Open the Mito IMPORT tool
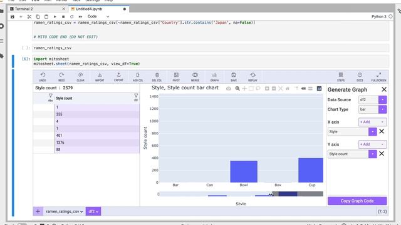The height and width of the screenshot is (225, 401). point(100,76)
